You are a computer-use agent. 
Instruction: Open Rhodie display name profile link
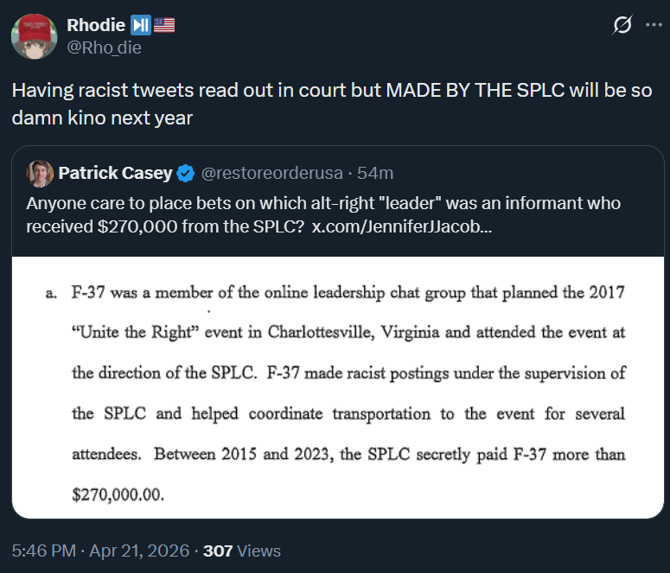pos(95,26)
